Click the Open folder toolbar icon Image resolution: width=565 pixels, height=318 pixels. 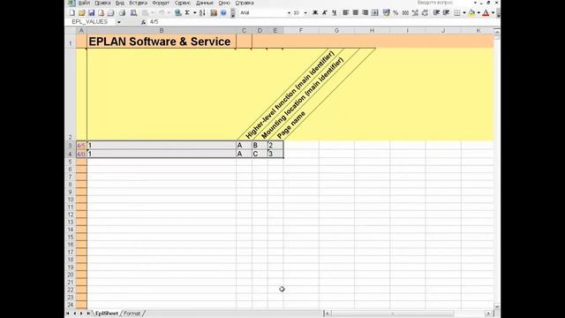coord(82,13)
